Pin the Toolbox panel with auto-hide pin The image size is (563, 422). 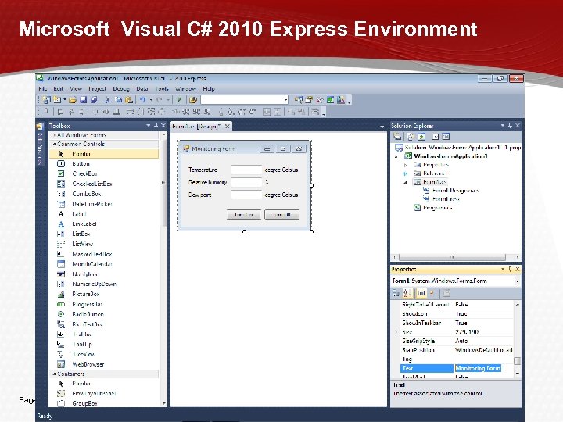tap(156, 126)
